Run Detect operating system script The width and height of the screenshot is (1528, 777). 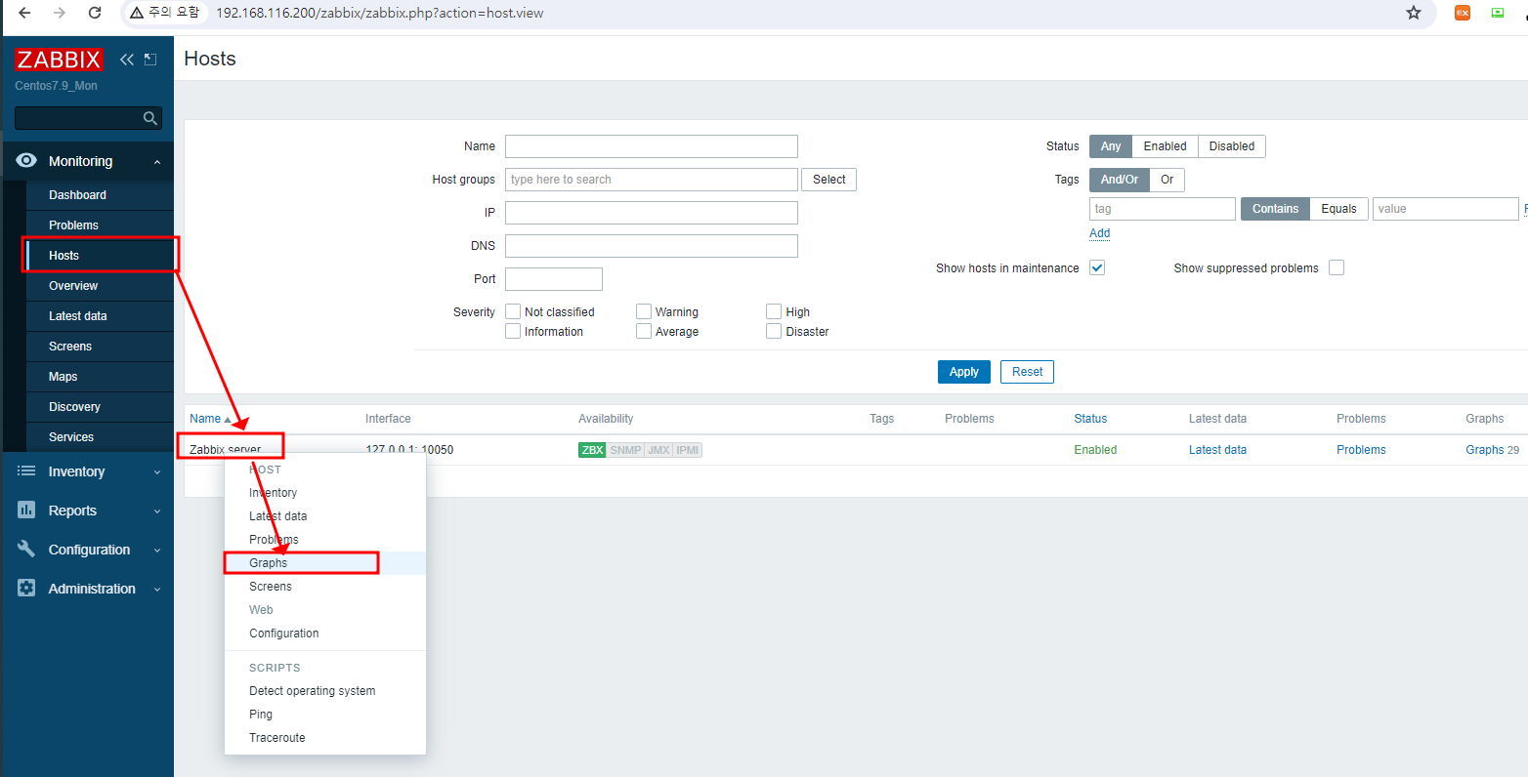(x=324, y=691)
